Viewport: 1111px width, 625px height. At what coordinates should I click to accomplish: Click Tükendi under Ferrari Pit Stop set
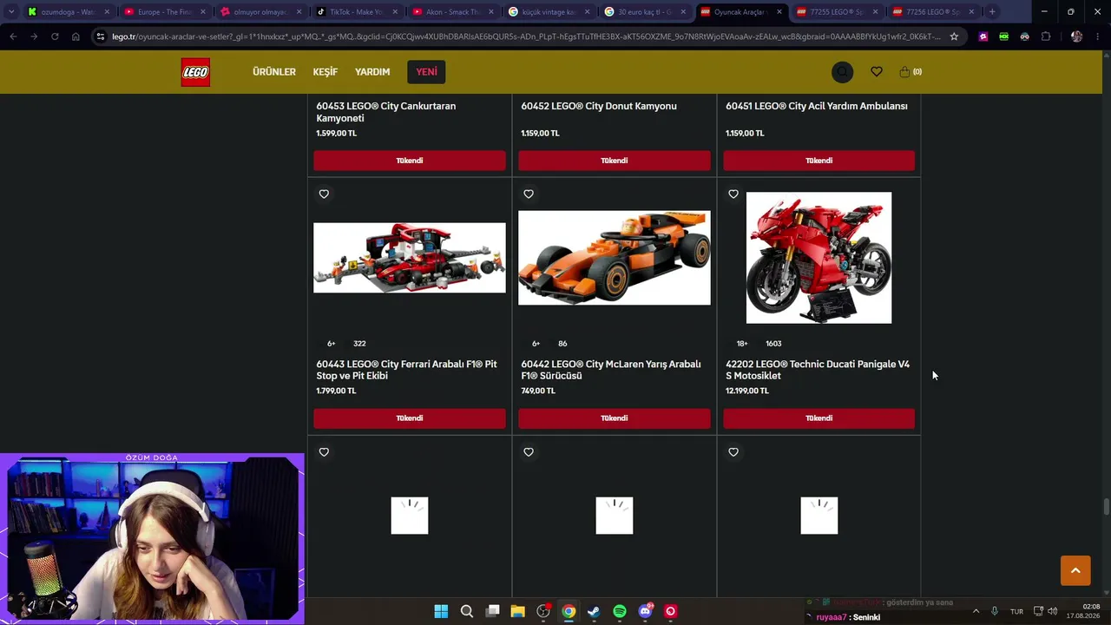tap(410, 418)
